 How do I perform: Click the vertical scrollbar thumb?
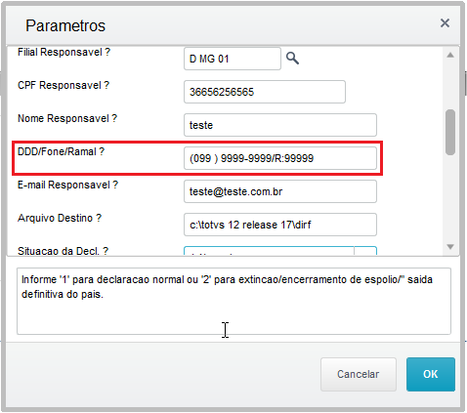tap(450, 133)
